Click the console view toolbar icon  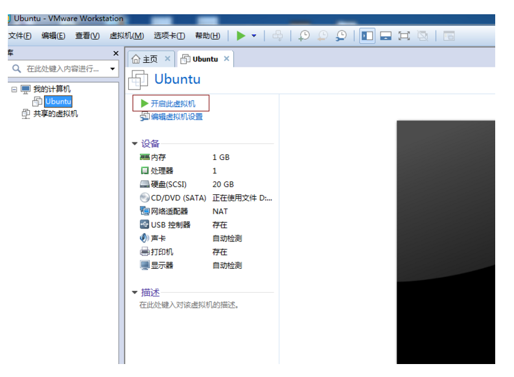pyautogui.click(x=449, y=36)
